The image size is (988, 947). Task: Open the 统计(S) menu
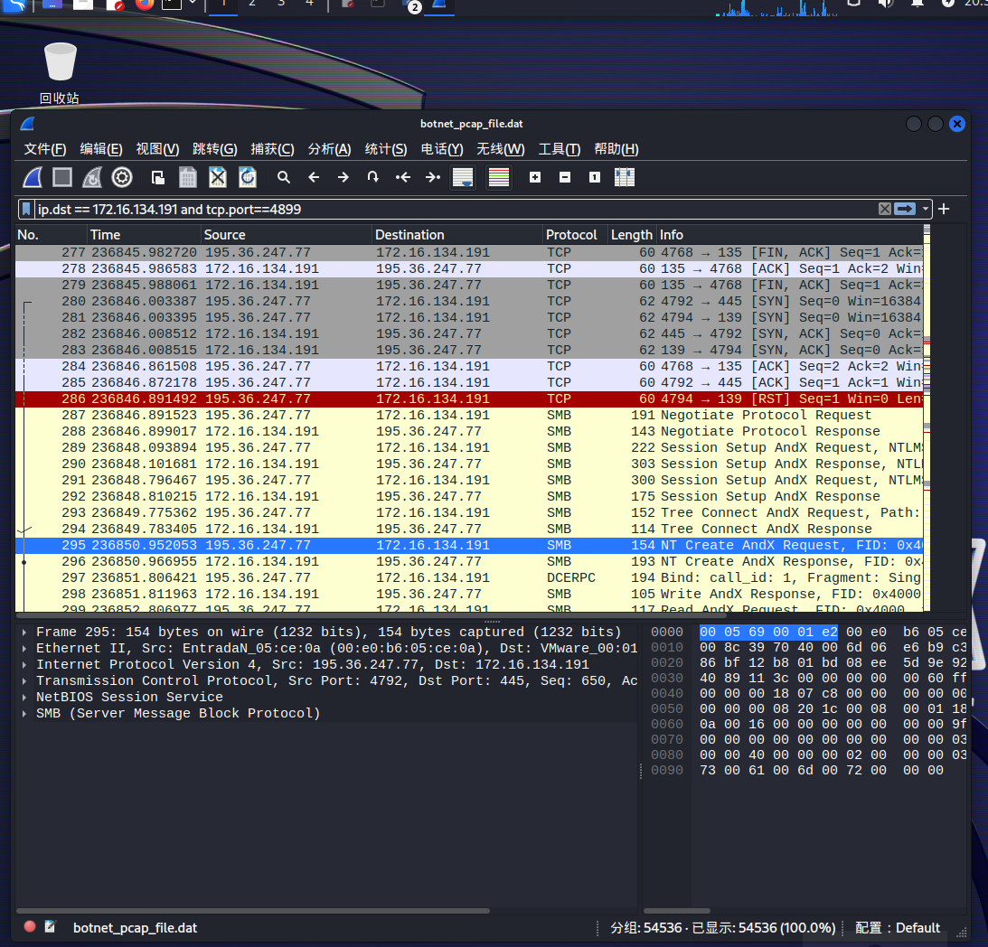(x=386, y=149)
